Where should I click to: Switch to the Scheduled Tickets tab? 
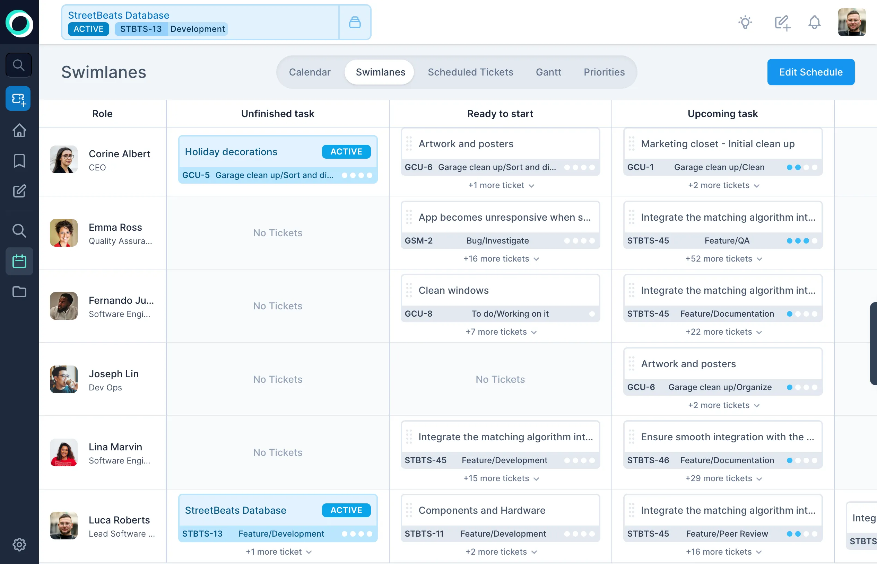click(x=470, y=72)
